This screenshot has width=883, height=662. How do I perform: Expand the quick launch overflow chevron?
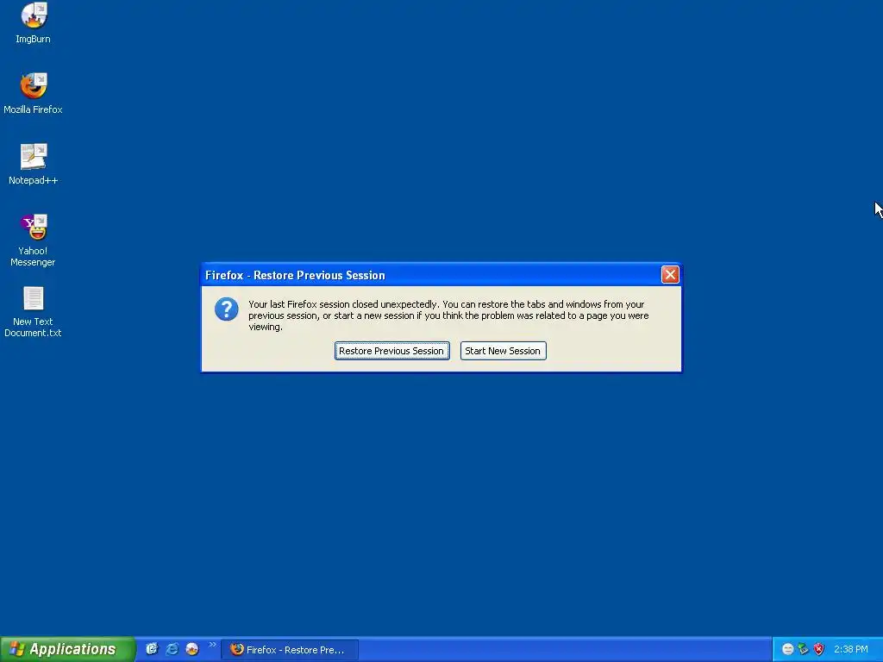(x=212, y=645)
